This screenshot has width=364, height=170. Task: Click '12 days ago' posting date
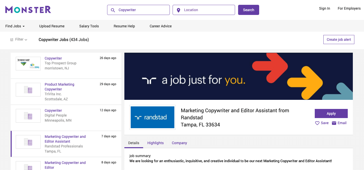click(108, 110)
